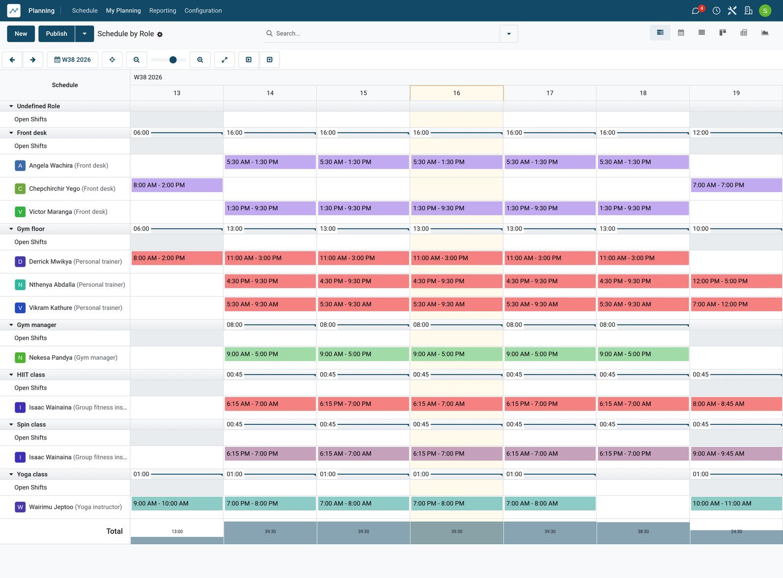
Task: Click the 38:30 total for day 18
Action: [x=643, y=532]
